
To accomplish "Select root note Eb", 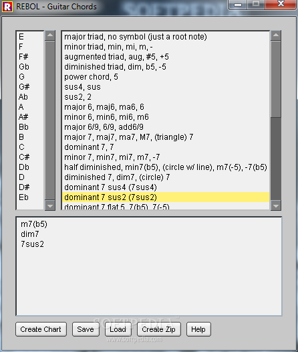I will tap(30, 197).
